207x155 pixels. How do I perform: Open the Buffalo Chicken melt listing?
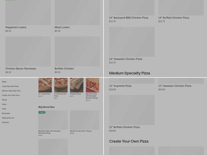pos(77,51)
